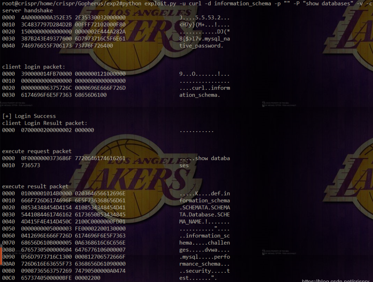The height and width of the screenshot is (282, 373).
Task: Click the 'client login packet:' heading
Action: pyautogui.click(x=34, y=67)
